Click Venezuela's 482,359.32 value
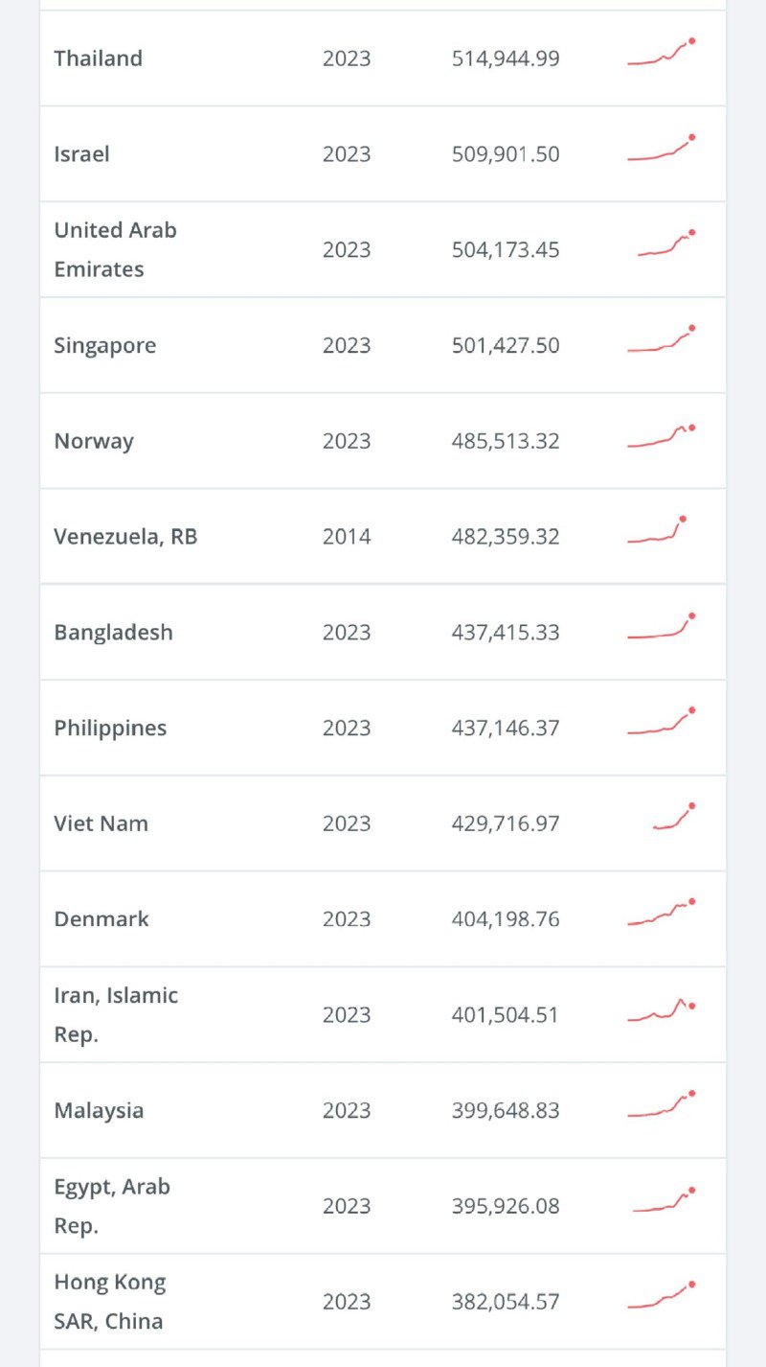 (506, 537)
